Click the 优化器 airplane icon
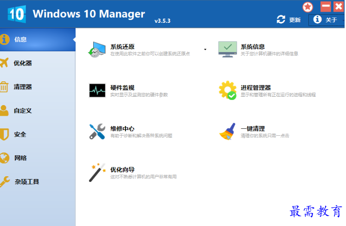This screenshot has height=226, width=346. click(4, 63)
